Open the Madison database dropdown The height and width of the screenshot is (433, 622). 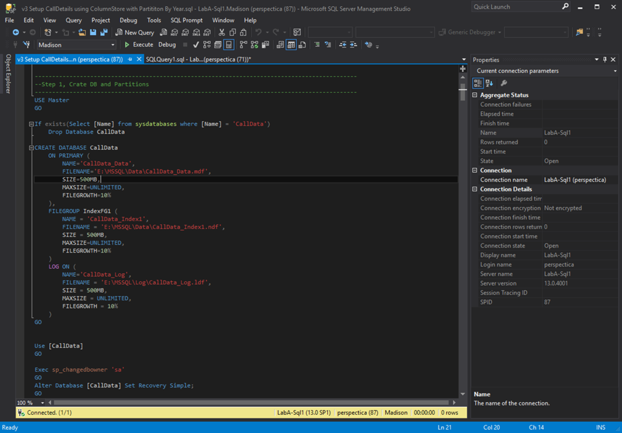pyautogui.click(x=112, y=45)
